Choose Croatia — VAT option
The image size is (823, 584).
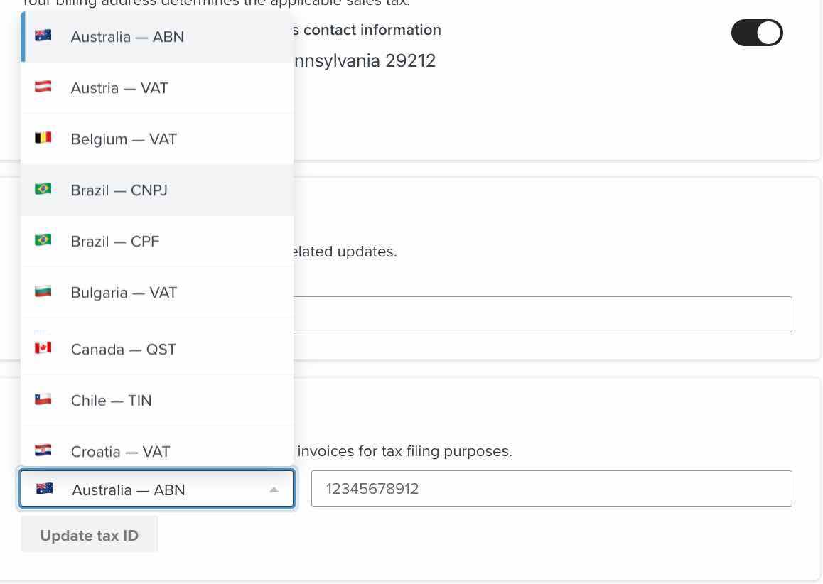pyautogui.click(x=121, y=450)
